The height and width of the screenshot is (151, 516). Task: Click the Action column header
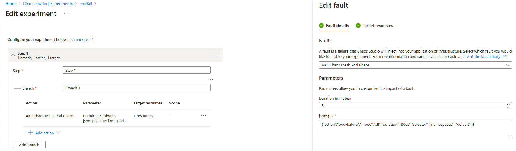click(31, 103)
